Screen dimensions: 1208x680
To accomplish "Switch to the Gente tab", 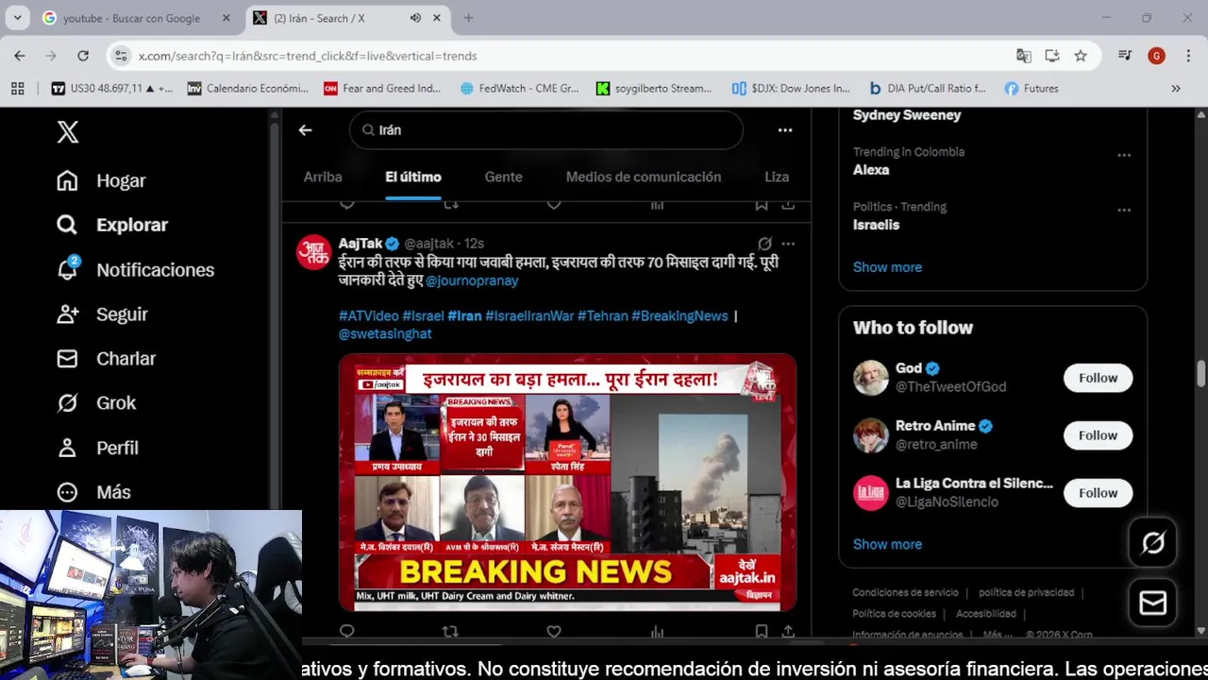I will click(x=503, y=177).
